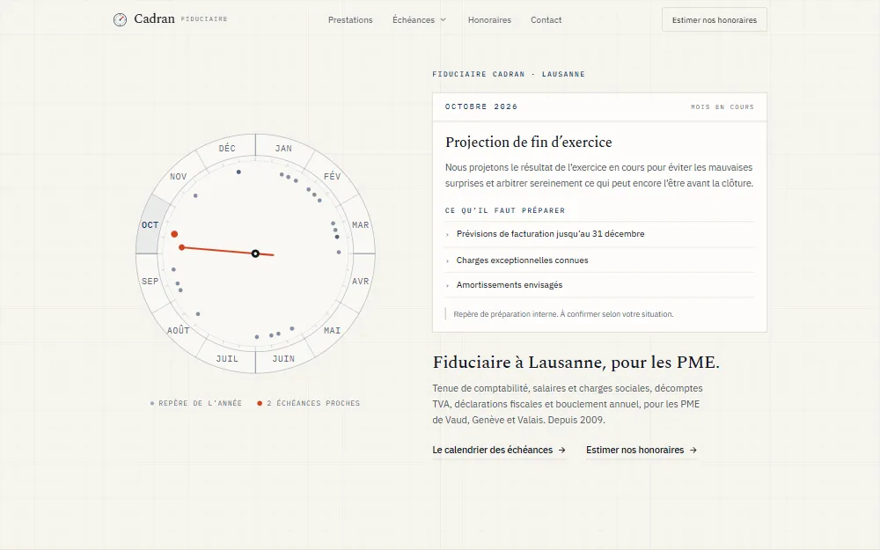This screenshot has width=880, height=550.
Task: Select AOÛT on the year dial
Action: click(178, 331)
